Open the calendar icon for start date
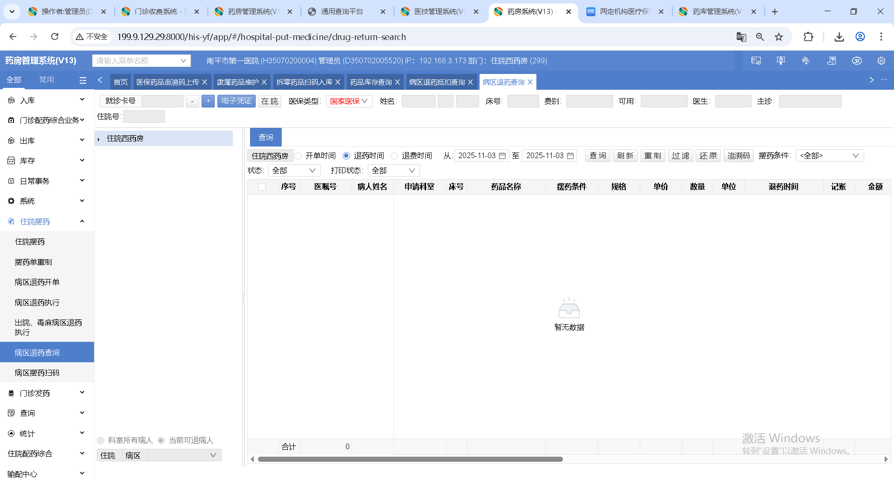 pos(502,156)
